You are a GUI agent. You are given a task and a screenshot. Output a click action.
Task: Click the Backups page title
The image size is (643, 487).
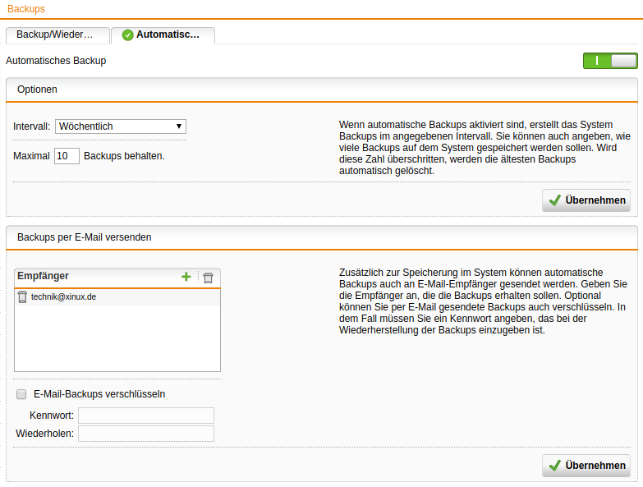coord(26,8)
